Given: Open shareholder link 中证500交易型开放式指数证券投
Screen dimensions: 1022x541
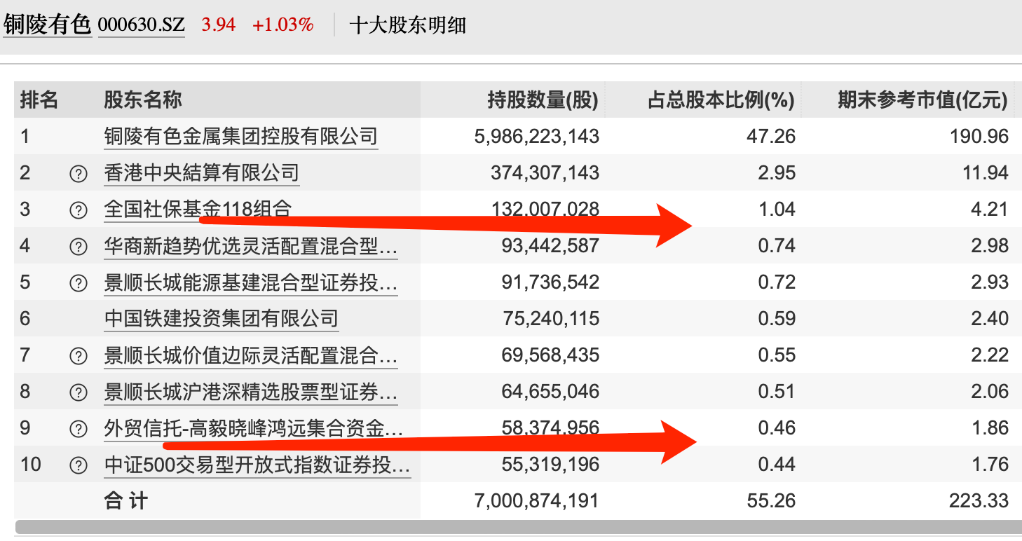Looking at the screenshot, I should [x=257, y=464].
